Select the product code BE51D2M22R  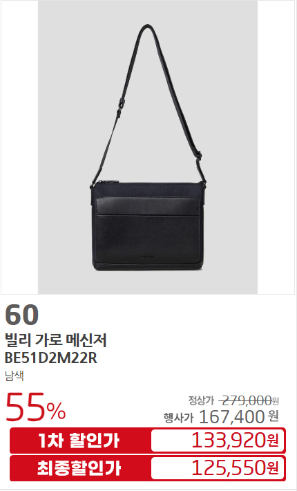pyautogui.click(x=51, y=358)
